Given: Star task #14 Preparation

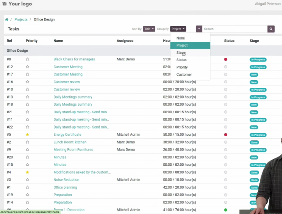Looking at the screenshot, I should [27, 202].
